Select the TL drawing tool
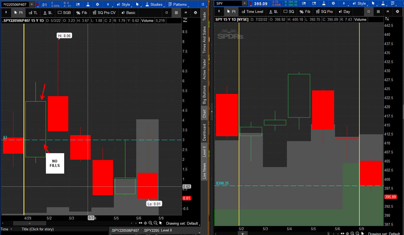This screenshot has width=404, height=235. point(33,12)
